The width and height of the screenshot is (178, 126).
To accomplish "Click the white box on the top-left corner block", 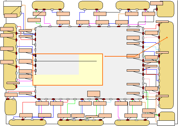I will pos(13,4).
